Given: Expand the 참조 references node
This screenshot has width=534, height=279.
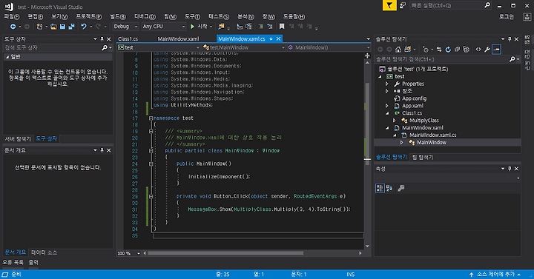Looking at the screenshot, I should click(387, 92).
